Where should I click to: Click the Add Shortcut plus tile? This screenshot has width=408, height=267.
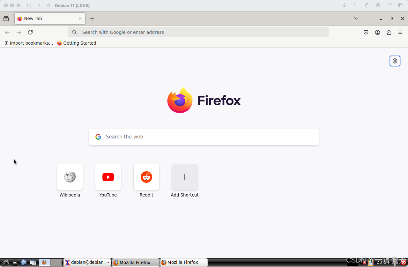[x=185, y=177]
